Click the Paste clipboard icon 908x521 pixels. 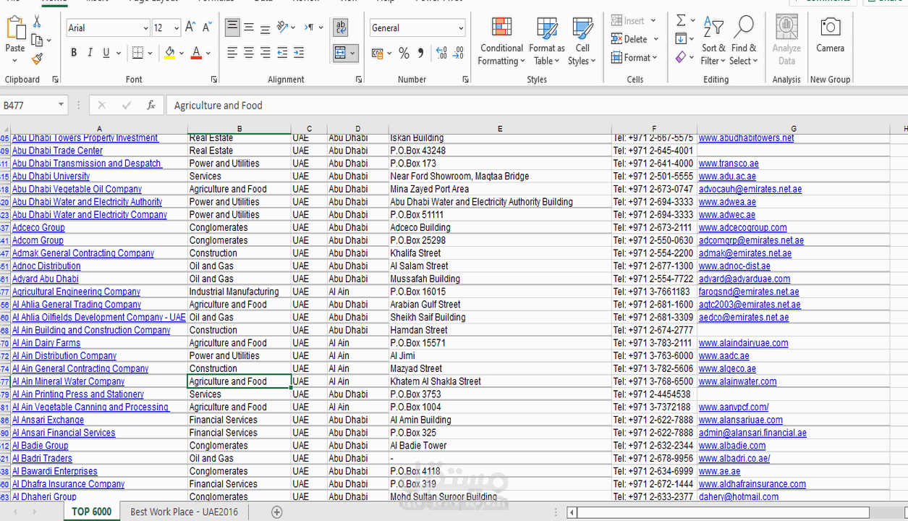pos(15,27)
